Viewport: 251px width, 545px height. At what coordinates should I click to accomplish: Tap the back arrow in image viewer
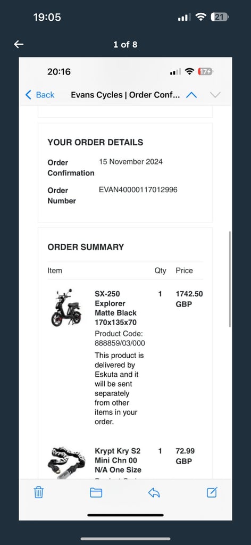coord(19,44)
